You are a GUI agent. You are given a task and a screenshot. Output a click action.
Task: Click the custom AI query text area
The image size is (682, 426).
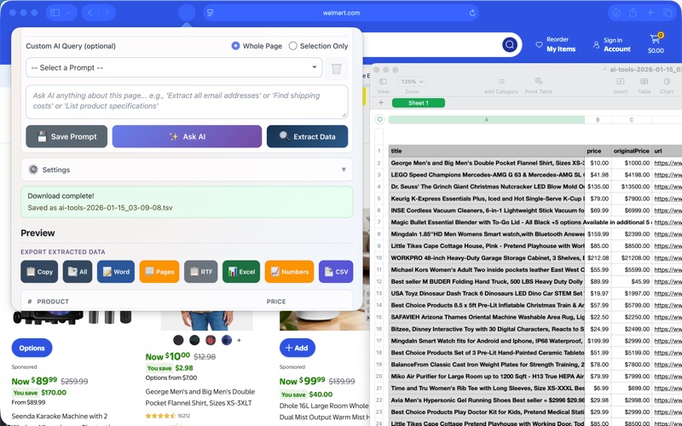(187, 101)
